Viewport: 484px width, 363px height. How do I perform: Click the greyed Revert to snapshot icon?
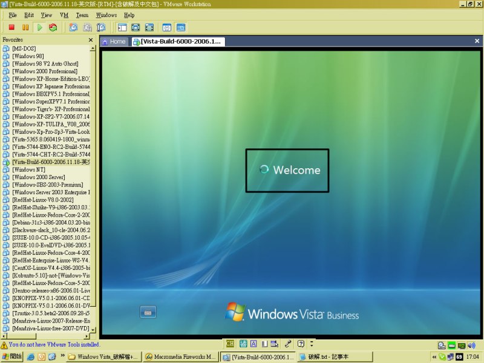pyautogui.click(x=87, y=27)
